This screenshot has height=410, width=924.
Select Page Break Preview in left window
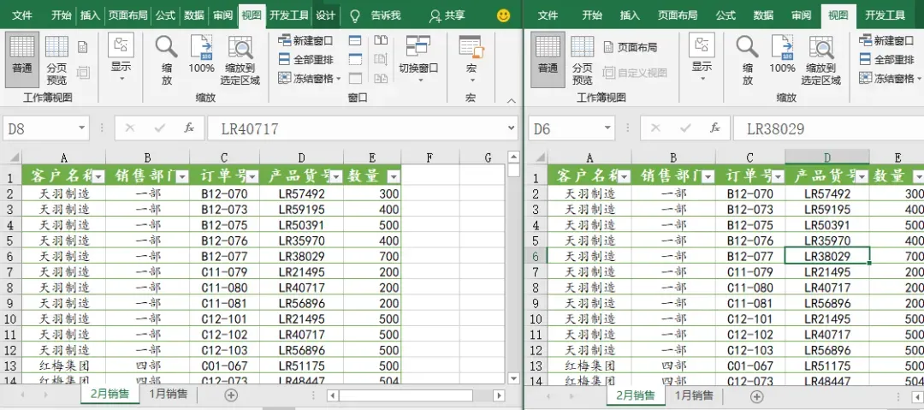click(56, 60)
